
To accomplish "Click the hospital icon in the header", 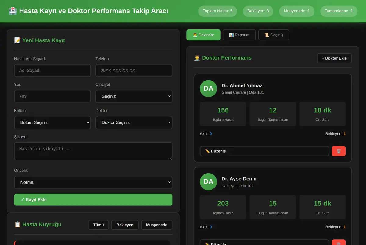I will click(13, 11).
